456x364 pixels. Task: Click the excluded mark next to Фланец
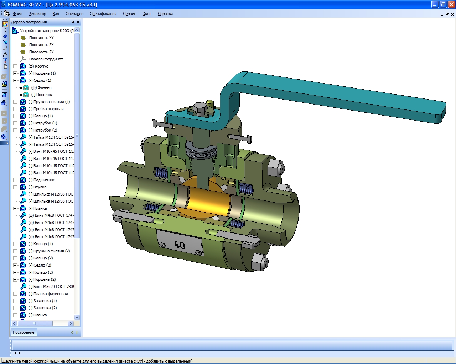coord(21,88)
